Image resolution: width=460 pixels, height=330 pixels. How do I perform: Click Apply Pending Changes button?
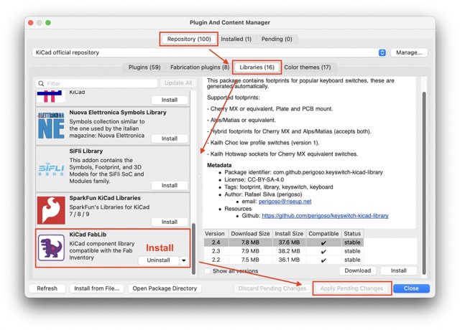(x=351, y=288)
